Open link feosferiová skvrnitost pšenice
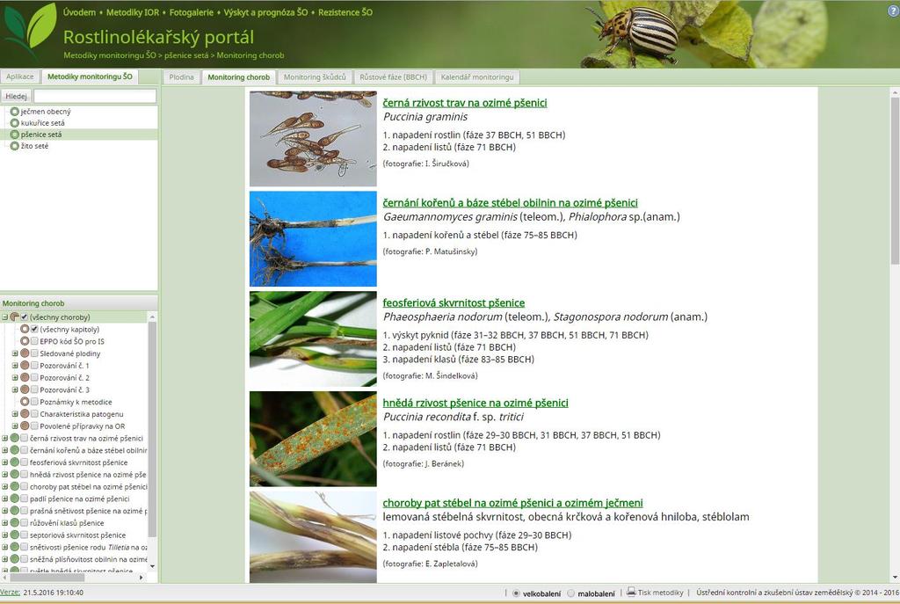This screenshot has height=604, width=900. pos(454,302)
